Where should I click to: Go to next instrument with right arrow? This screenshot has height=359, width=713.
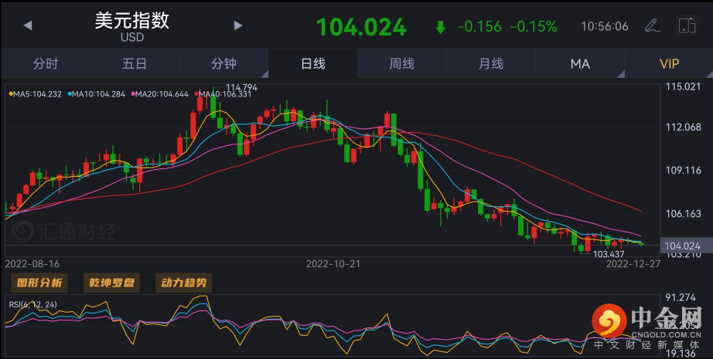point(238,25)
